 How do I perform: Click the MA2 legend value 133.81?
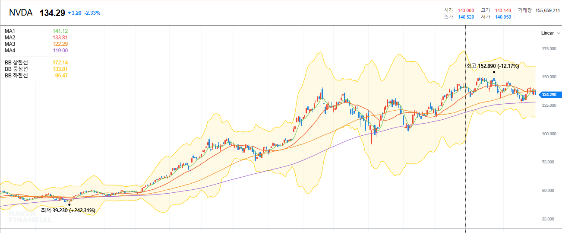pos(60,38)
